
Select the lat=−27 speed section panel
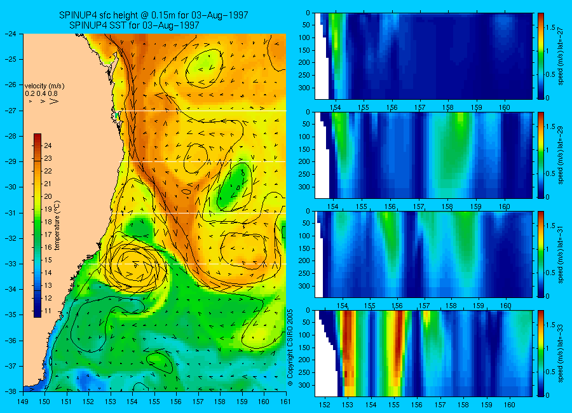tap(423, 56)
